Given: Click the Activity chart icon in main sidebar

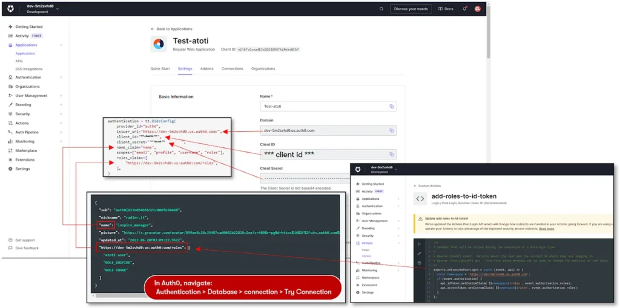Looking at the screenshot, I should pyautogui.click(x=11, y=36).
